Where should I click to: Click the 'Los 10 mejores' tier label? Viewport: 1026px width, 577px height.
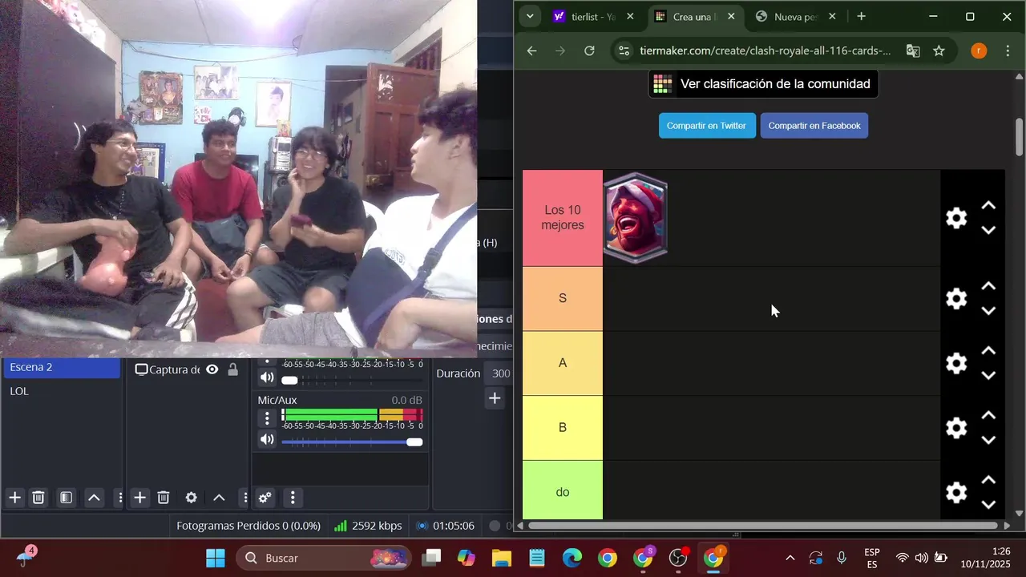tap(563, 218)
